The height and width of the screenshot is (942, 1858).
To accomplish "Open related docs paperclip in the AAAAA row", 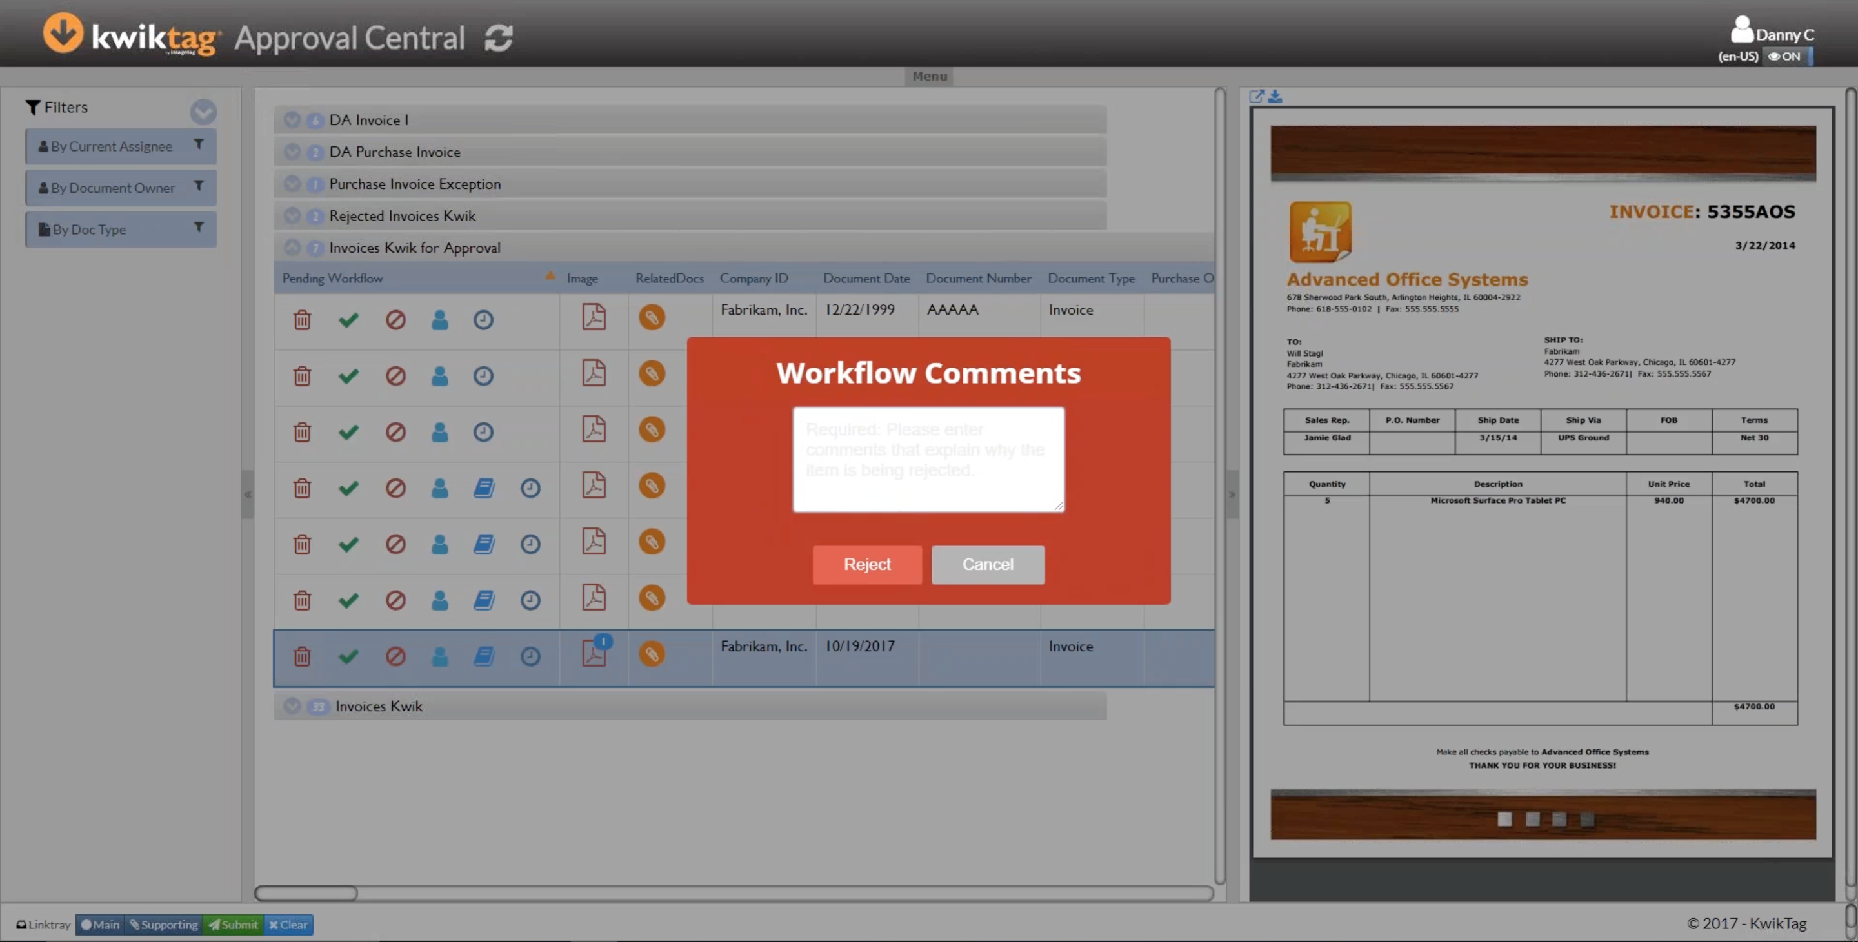I will (x=652, y=317).
